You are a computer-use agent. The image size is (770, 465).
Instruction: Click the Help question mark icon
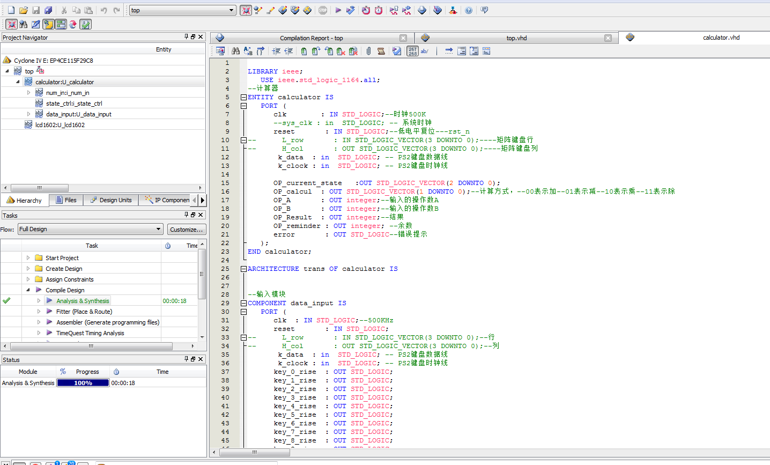pos(469,10)
